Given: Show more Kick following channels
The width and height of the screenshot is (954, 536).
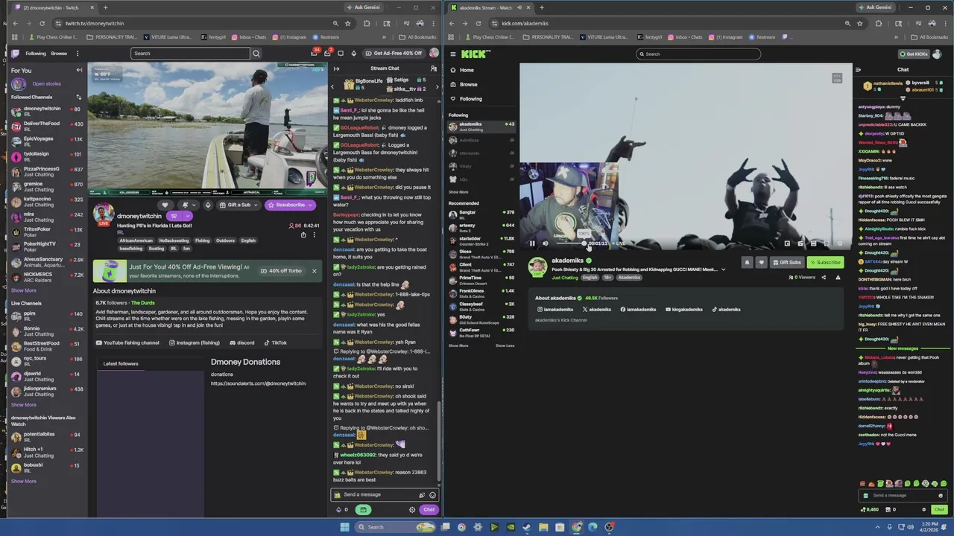Looking at the screenshot, I should tap(458, 192).
